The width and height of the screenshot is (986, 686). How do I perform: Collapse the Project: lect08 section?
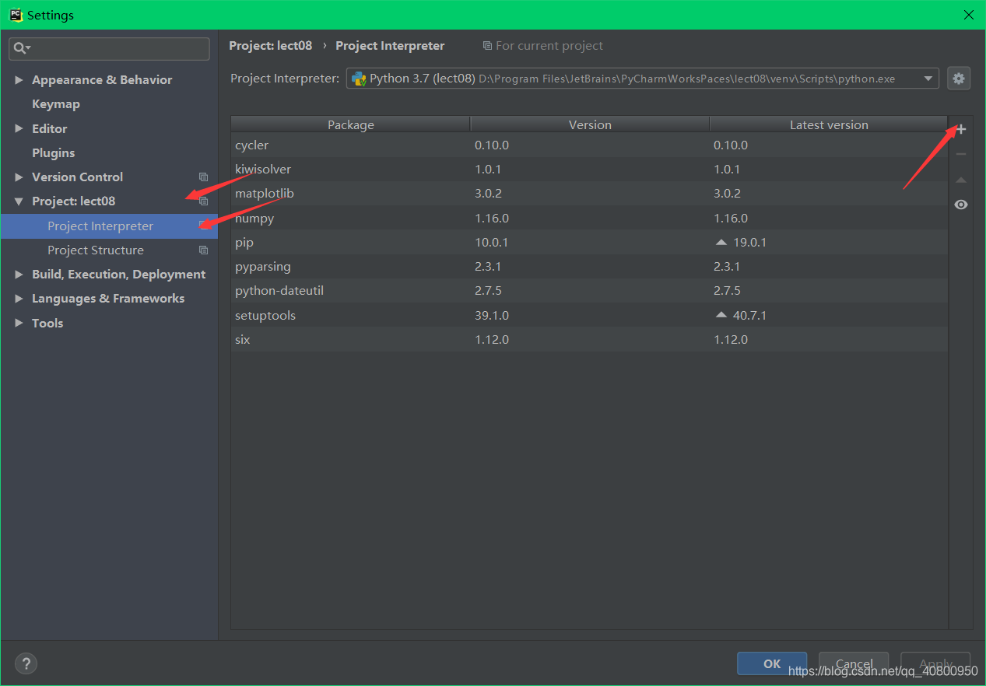click(x=19, y=201)
